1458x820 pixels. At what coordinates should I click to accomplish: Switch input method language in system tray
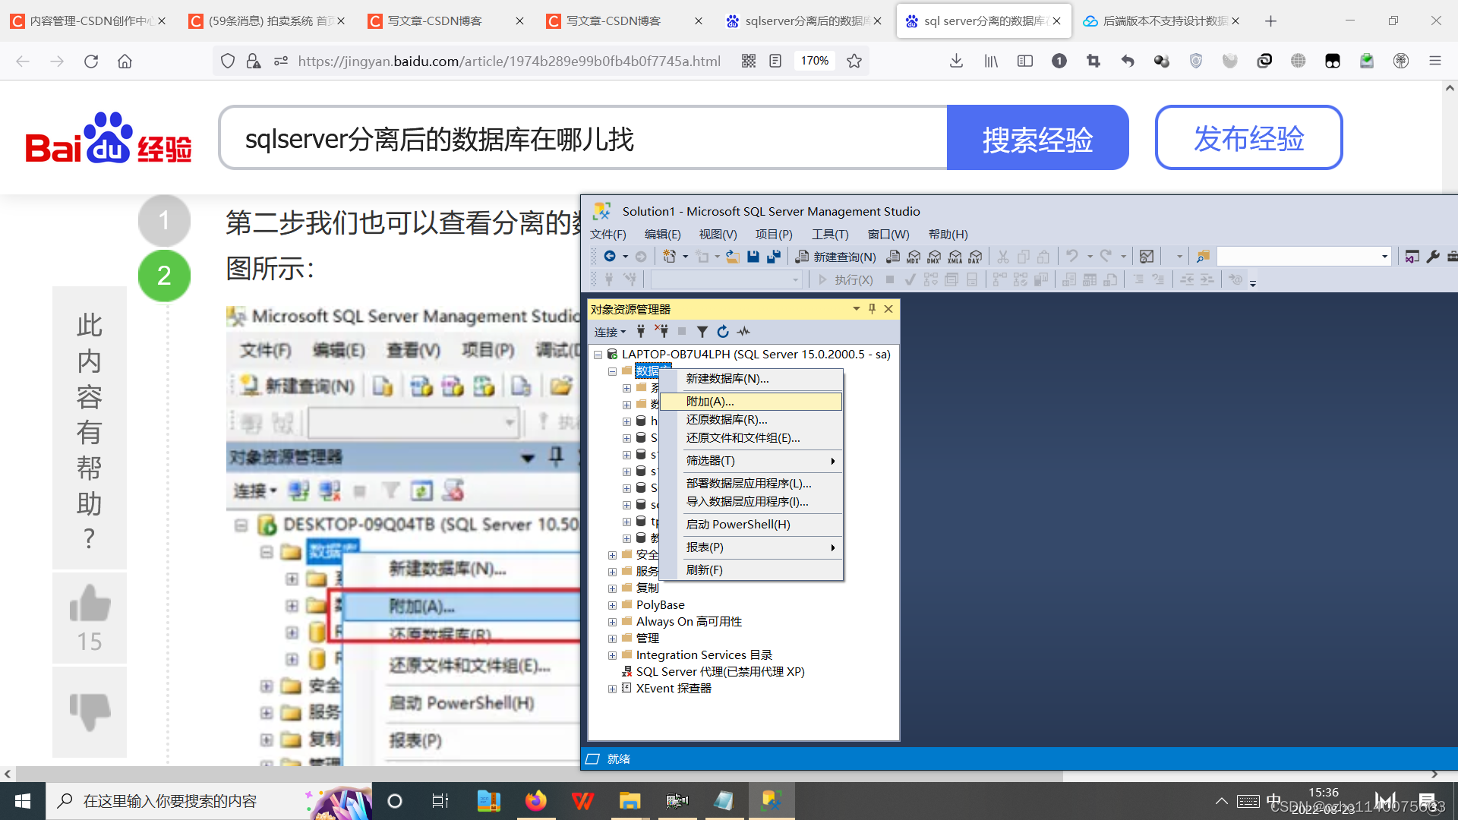1274,799
